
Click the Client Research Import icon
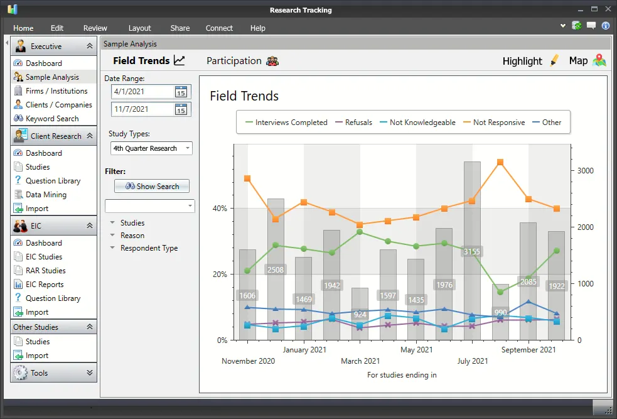(18, 209)
